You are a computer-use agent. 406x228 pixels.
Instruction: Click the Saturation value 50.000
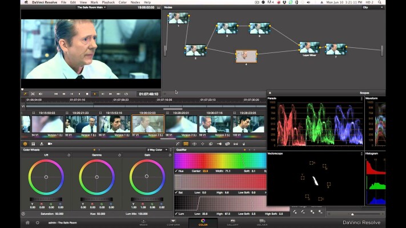click(59, 214)
